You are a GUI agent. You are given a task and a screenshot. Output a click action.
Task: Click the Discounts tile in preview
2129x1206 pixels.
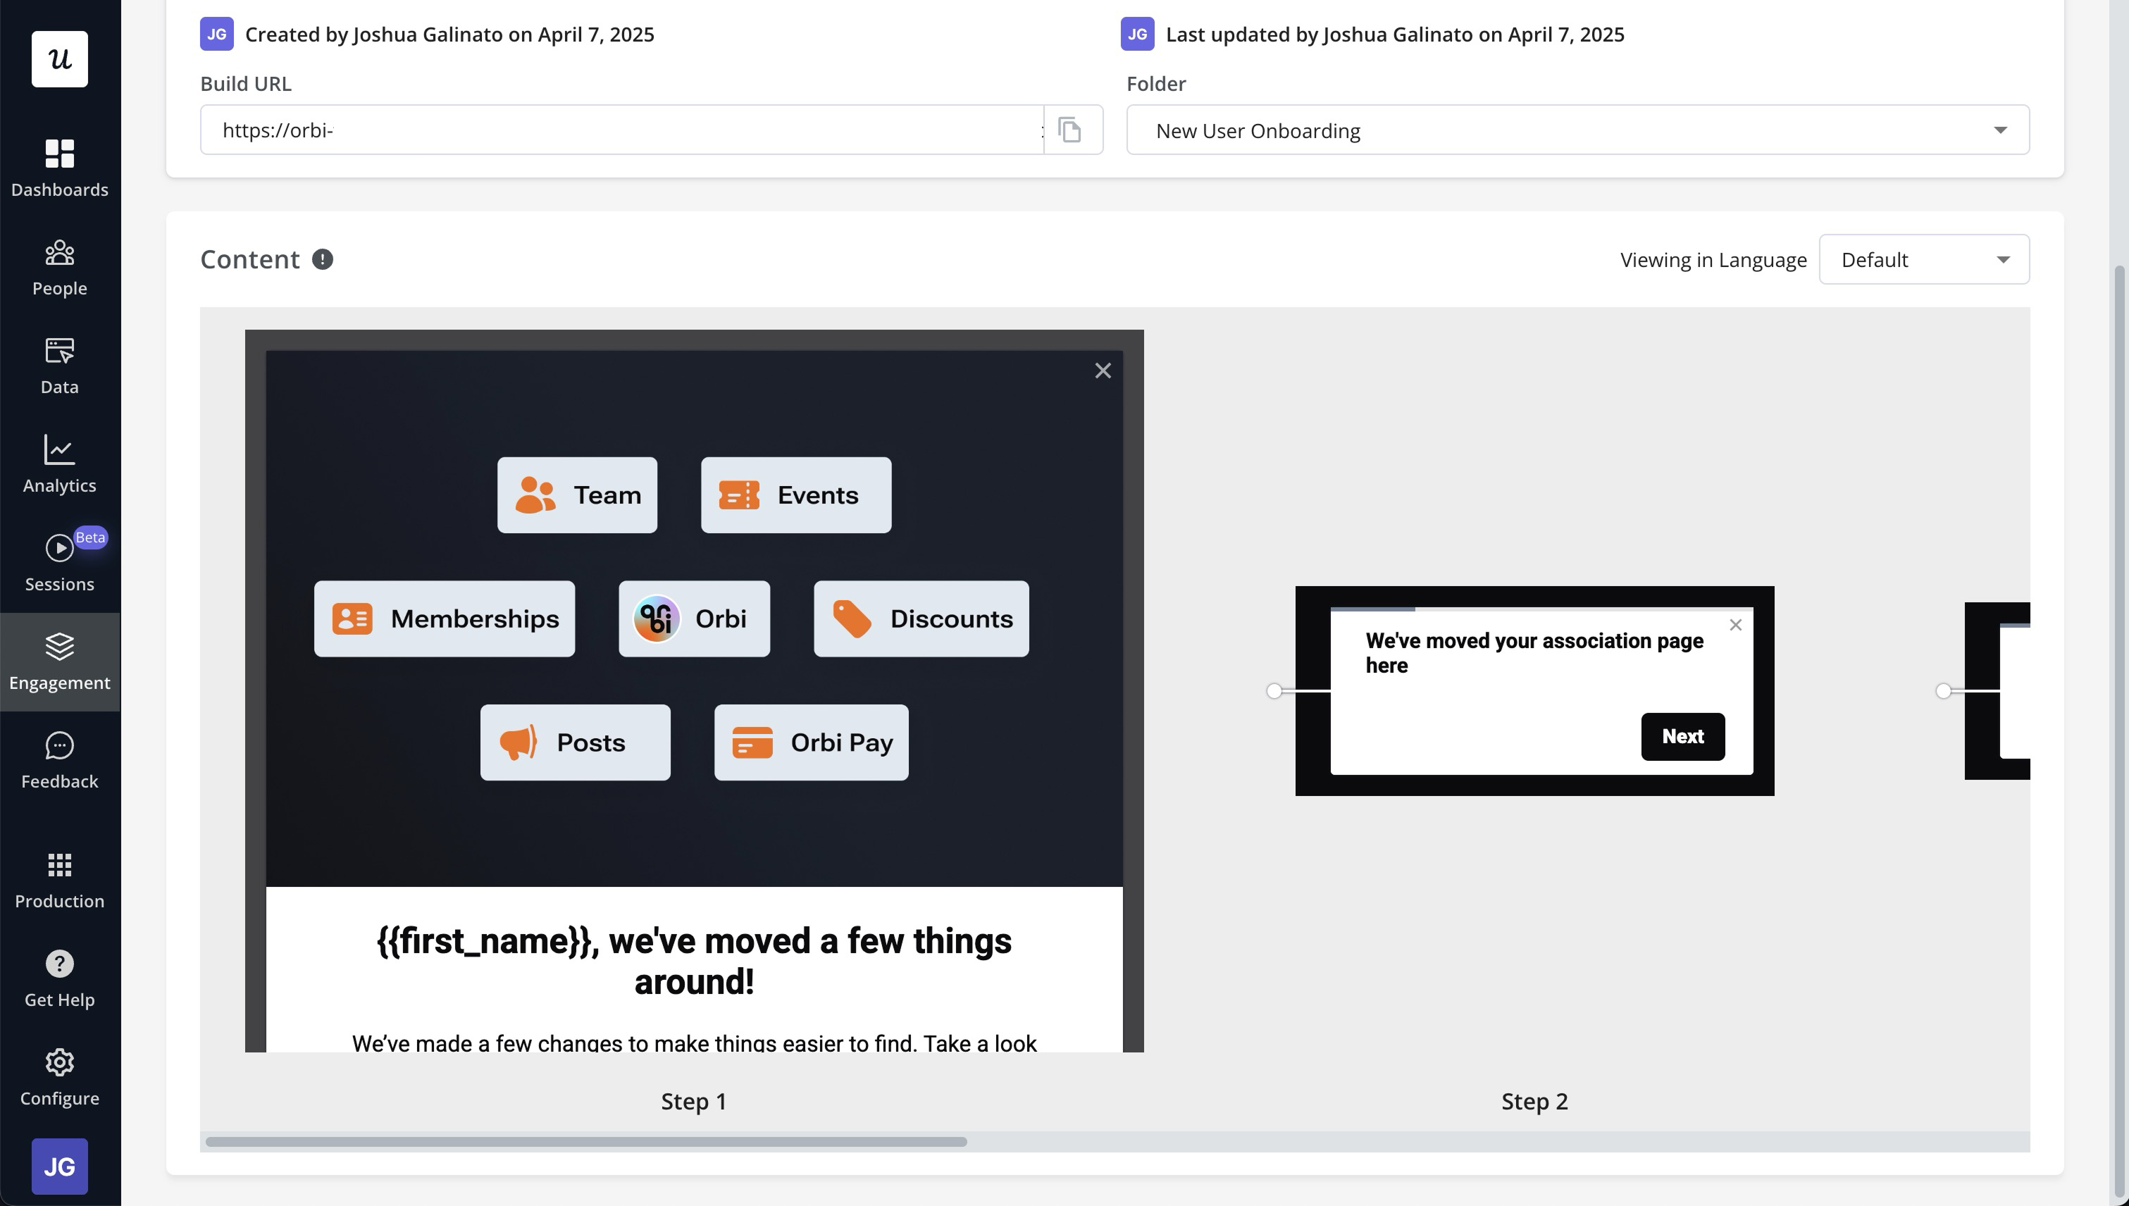tap(921, 618)
